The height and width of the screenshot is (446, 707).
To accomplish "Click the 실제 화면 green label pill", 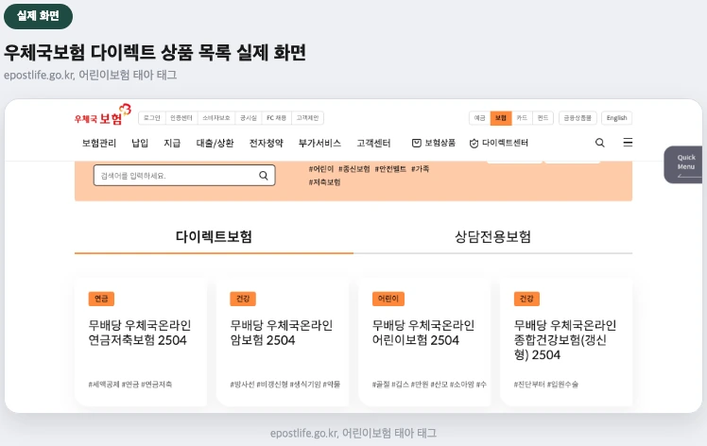I will tap(39, 16).
